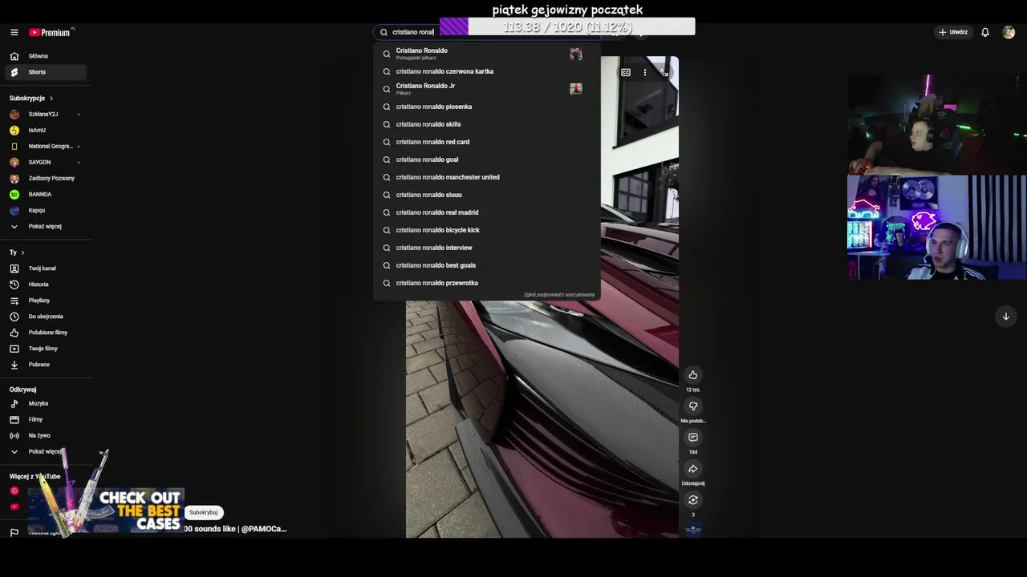This screenshot has height=577, width=1027.
Task: Select suggestion cristiano ronaldo bicycle kick
Action: coord(487,230)
